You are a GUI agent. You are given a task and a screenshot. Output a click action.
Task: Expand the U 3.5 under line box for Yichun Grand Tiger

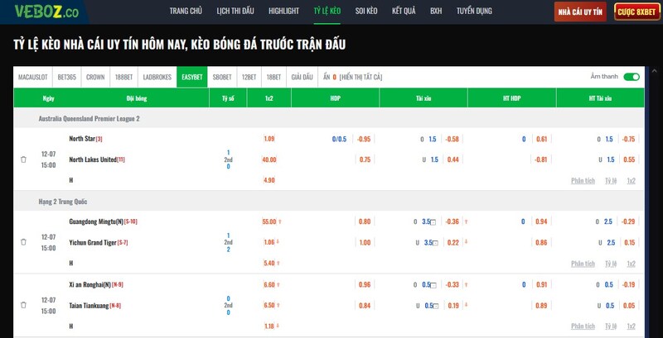coord(436,243)
